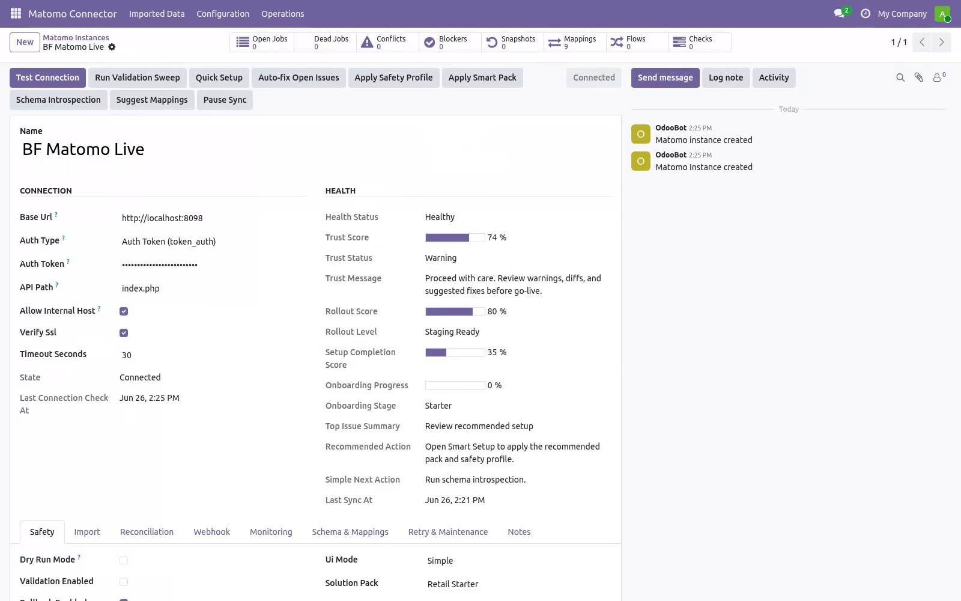Click the Test Connection button
961x601 pixels.
pos(47,78)
